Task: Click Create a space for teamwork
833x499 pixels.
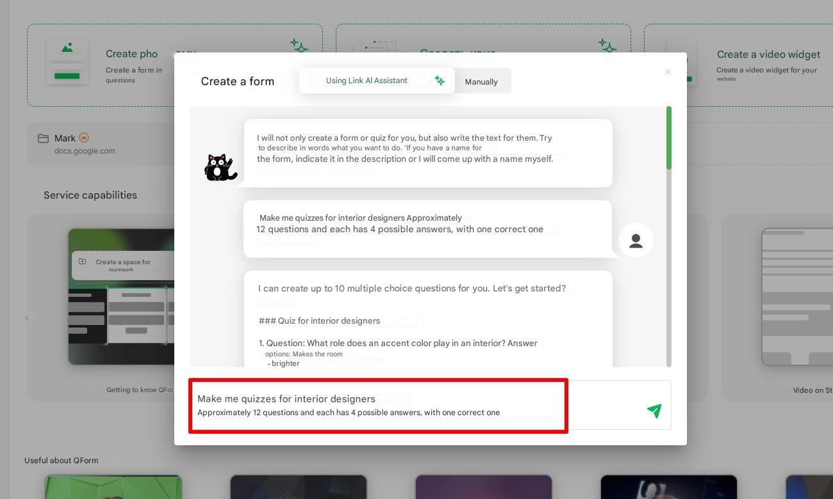Action: point(122,265)
